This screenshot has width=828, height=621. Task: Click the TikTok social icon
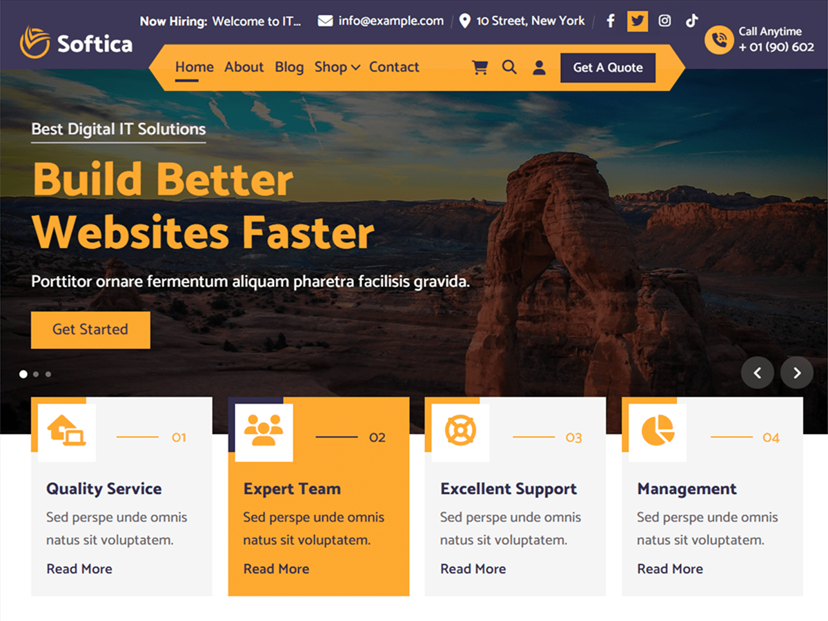[691, 21]
